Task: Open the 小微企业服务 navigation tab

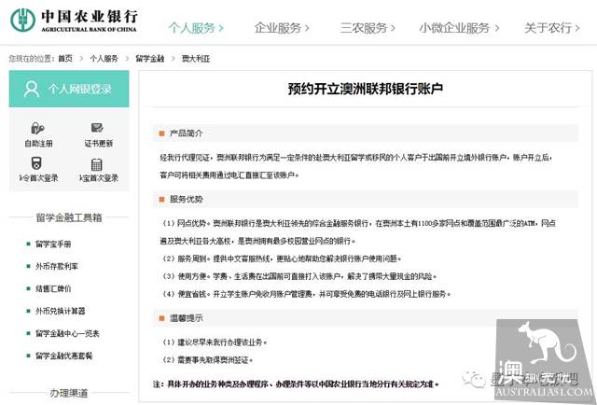Action: click(459, 28)
